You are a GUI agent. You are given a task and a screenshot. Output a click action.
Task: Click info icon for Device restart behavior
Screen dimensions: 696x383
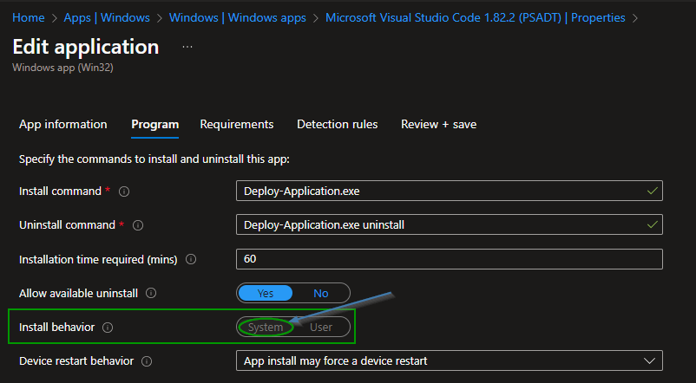coord(147,361)
